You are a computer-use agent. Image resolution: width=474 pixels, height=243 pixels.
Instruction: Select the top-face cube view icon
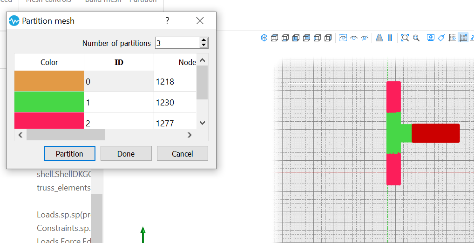tap(275, 38)
